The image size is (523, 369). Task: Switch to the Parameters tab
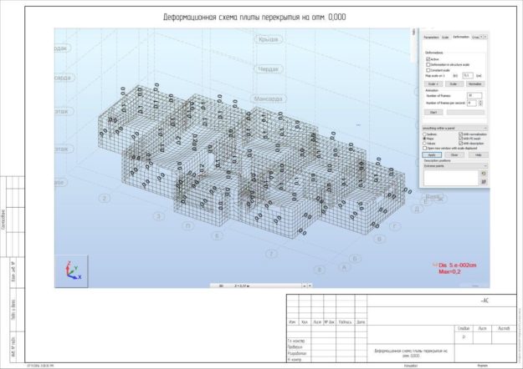431,38
